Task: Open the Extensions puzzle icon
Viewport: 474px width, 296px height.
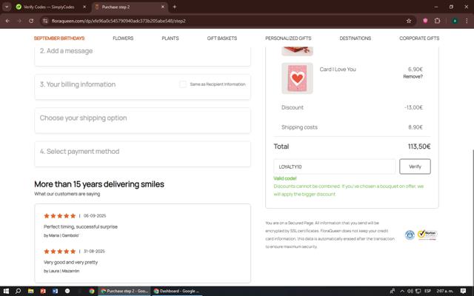Action: coord(437,21)
